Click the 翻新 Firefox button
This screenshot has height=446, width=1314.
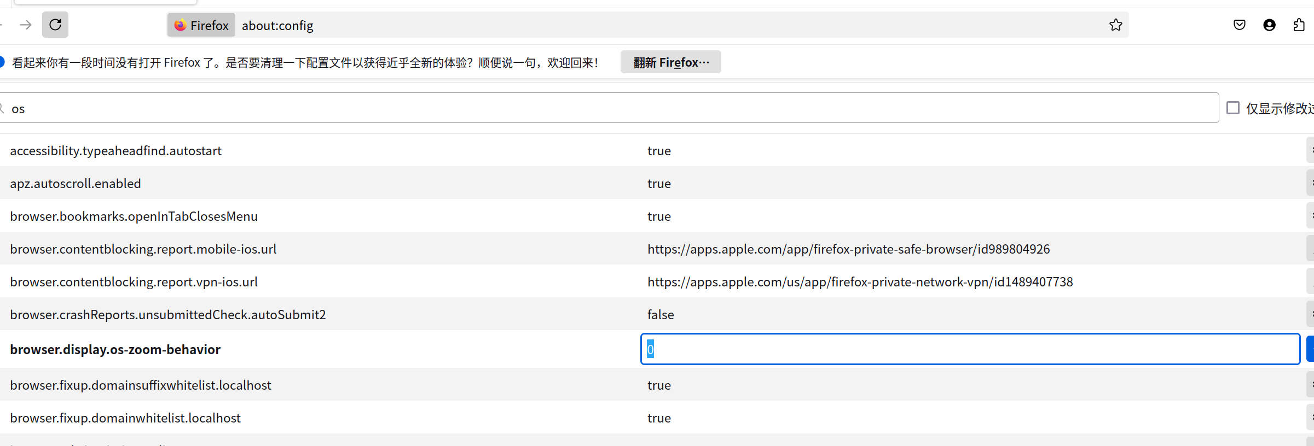pyautogui.click(x=670, y=62)
